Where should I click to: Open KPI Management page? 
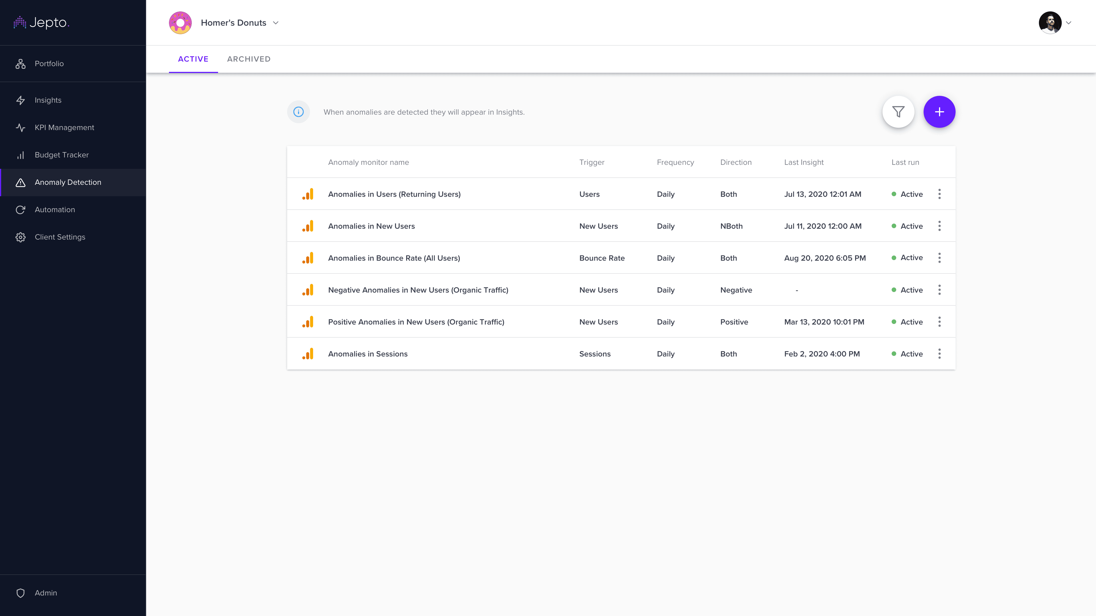73,127
